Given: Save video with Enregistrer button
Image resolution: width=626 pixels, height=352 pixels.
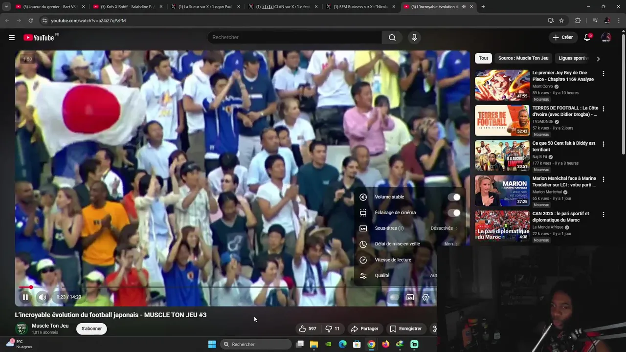Looking at the screenshot, I should point(406,329).
